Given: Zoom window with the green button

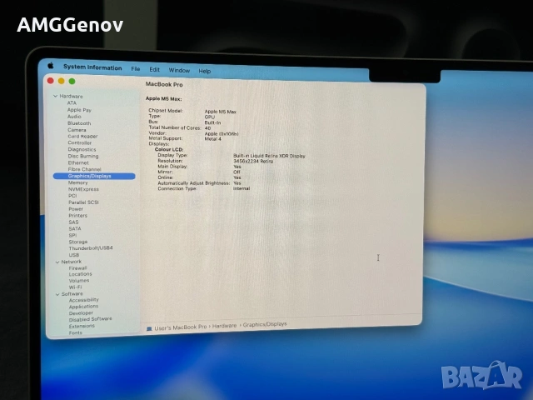Looking at the screenshot, I should [x=72, y=82].
